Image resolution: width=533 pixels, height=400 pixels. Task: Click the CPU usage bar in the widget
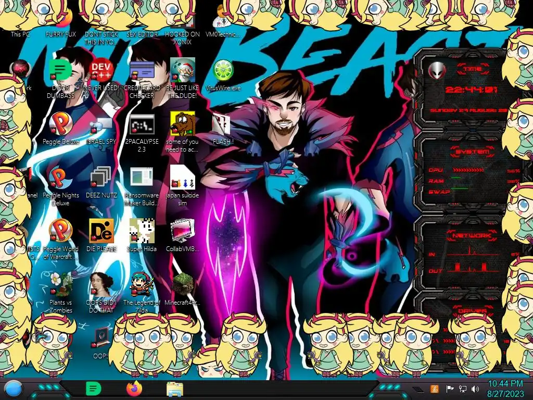click(468, 170)
